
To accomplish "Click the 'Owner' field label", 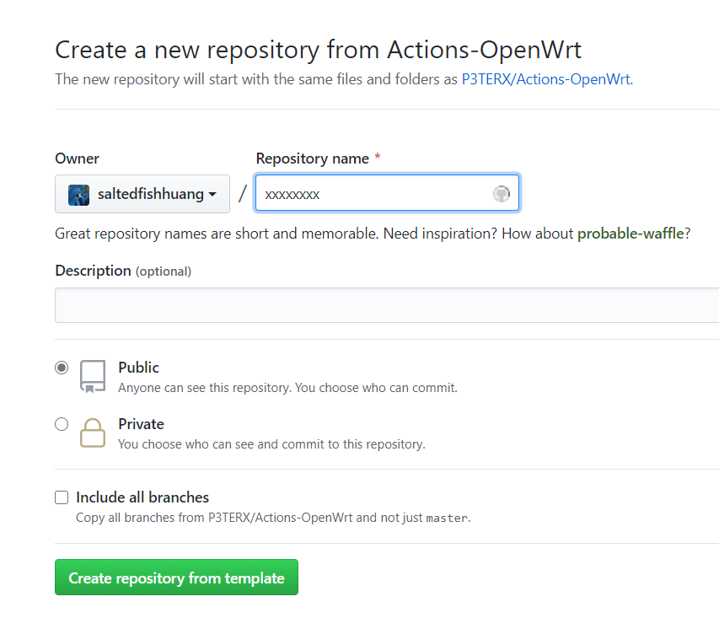I will click(77, 159).
